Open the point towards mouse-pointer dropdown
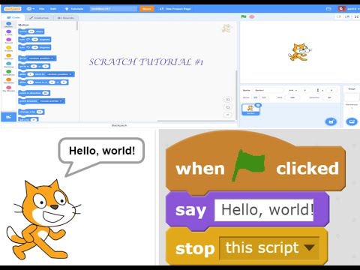Viewport: 360px width, 270px height. (51, 101)
